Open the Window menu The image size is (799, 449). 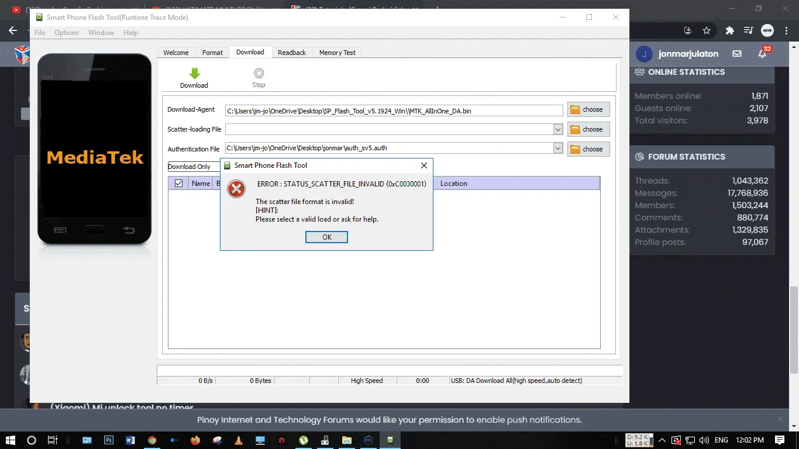click(101, 33)
